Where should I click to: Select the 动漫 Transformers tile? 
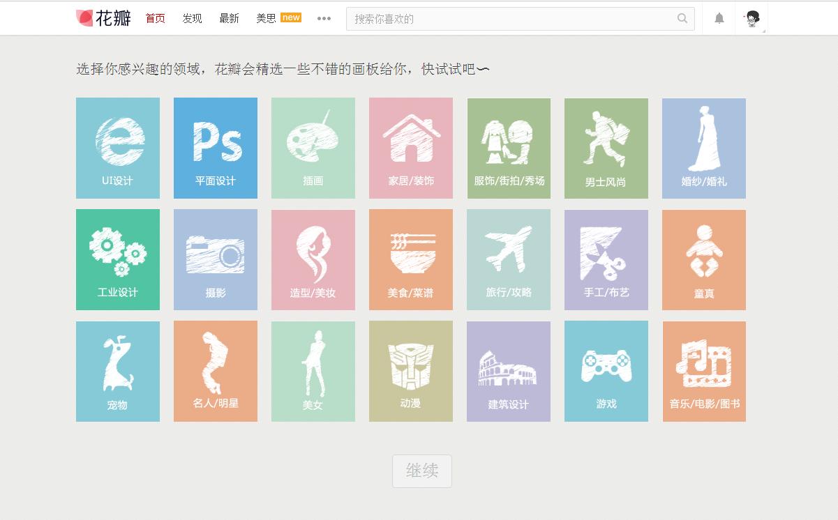coord(410,371)
